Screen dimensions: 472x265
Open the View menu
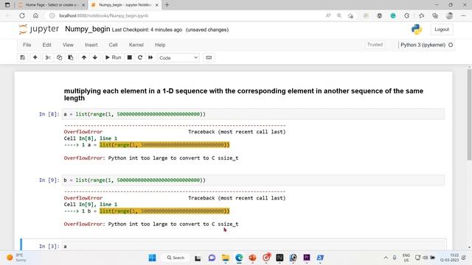pos(68,45)
